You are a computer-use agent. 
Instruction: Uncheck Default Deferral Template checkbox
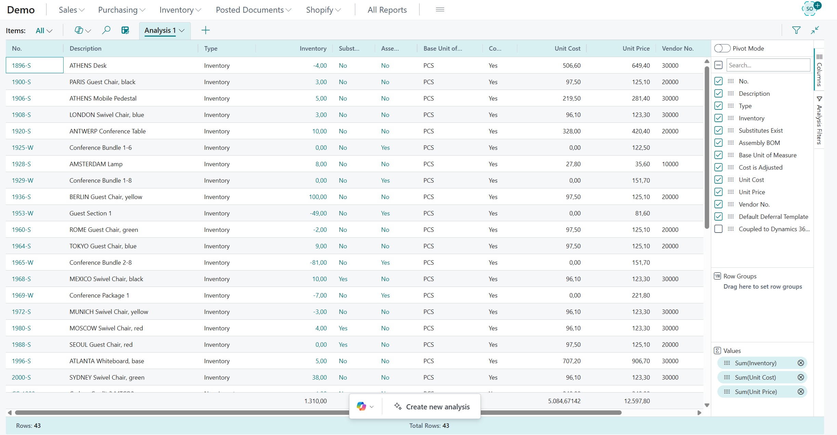pos(718,216)
